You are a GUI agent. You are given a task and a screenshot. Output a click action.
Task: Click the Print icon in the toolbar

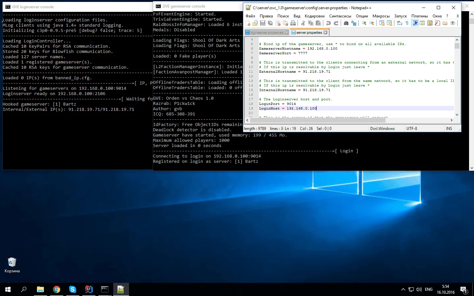coord(293,23)
